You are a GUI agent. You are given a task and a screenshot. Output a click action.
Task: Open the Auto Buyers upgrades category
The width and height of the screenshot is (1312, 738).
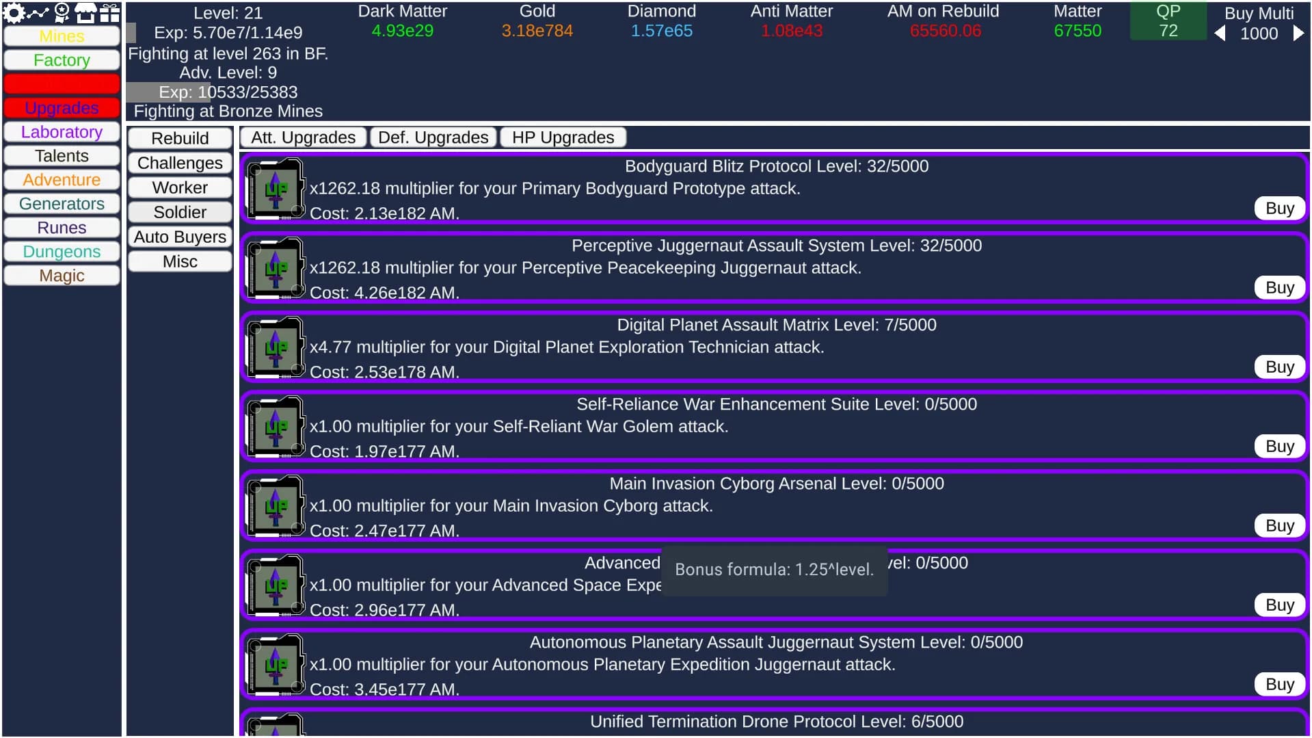pos(180,237)
